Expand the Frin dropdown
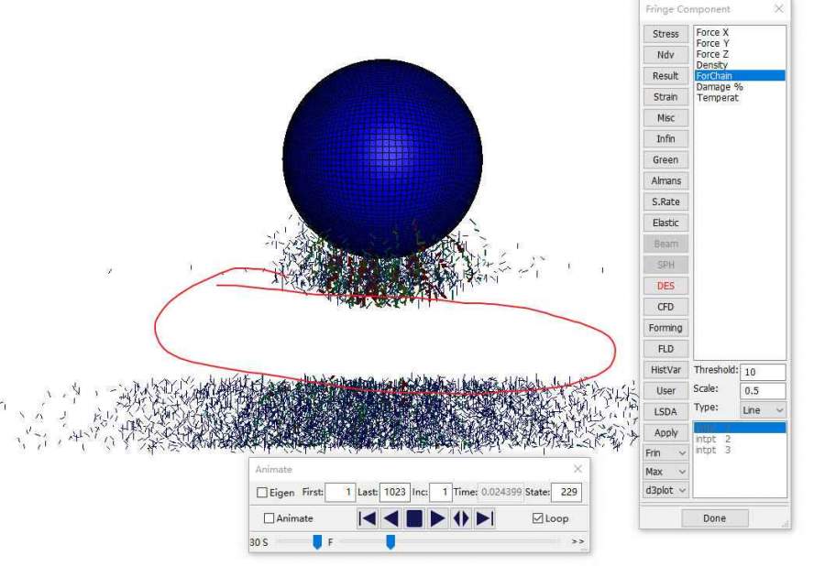825x566 pixels. 665,453
